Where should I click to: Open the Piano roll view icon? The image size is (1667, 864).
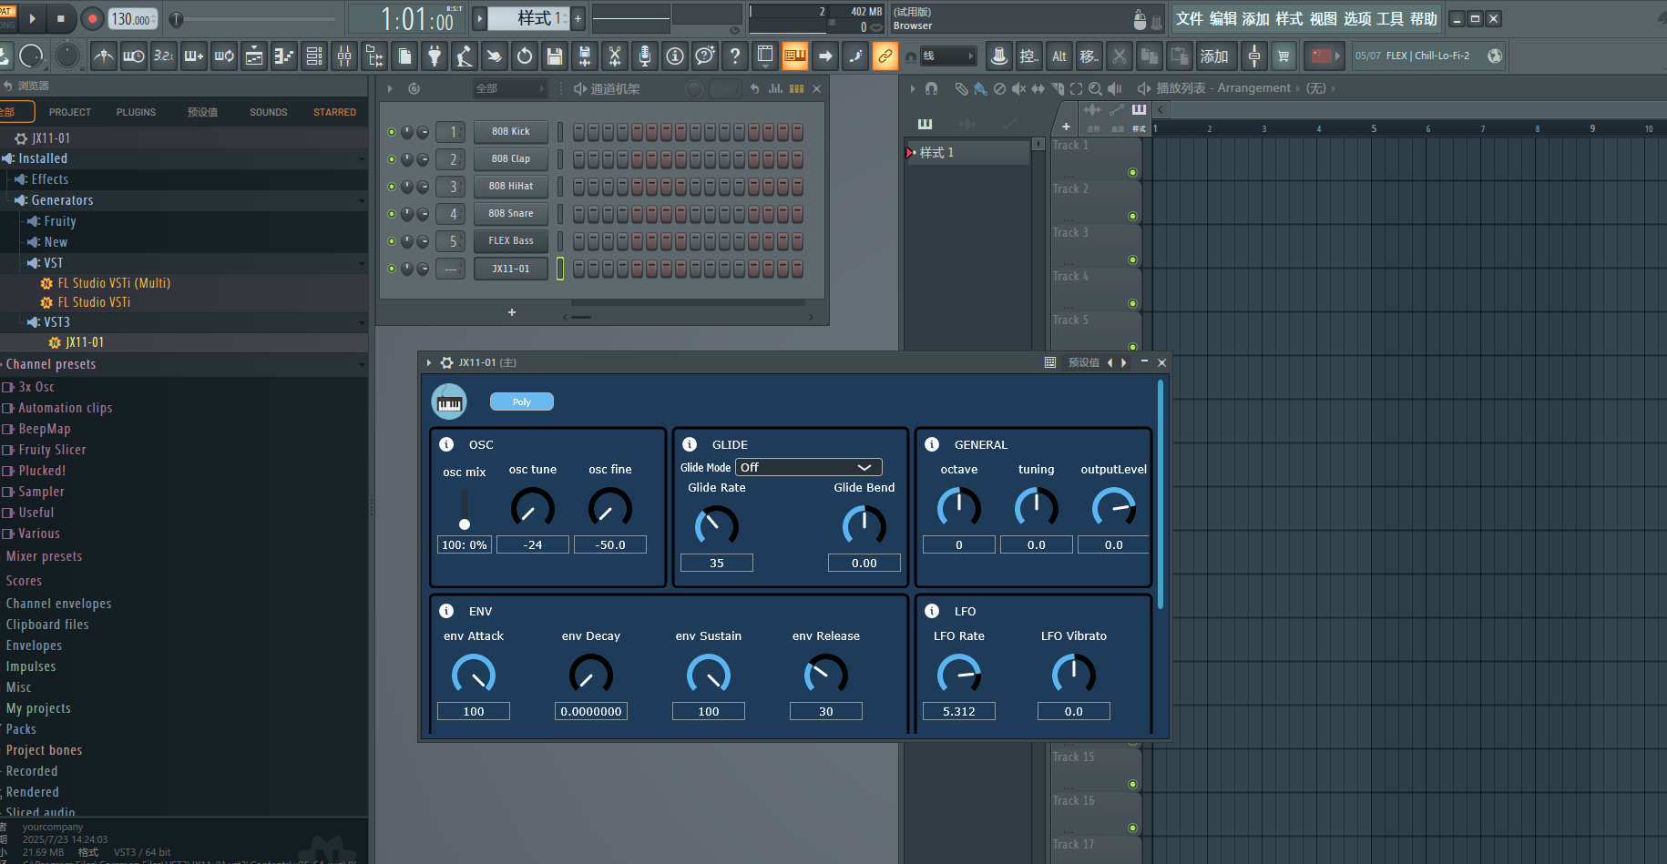click(284, 56)
